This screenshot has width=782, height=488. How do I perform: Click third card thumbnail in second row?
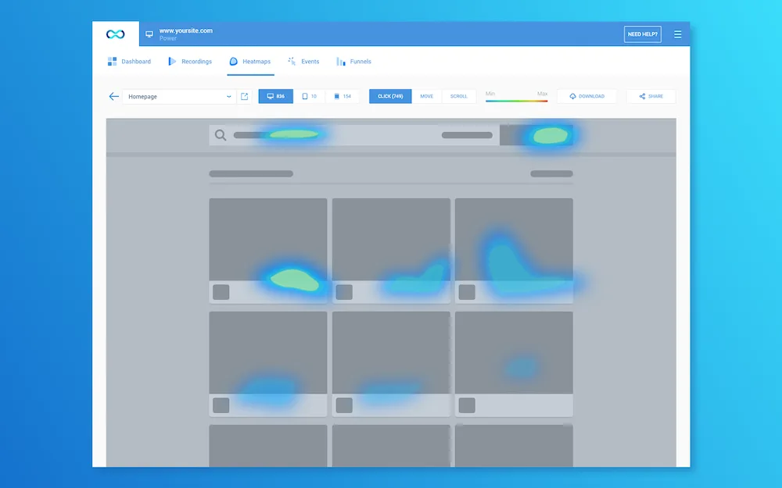point(514,353)
